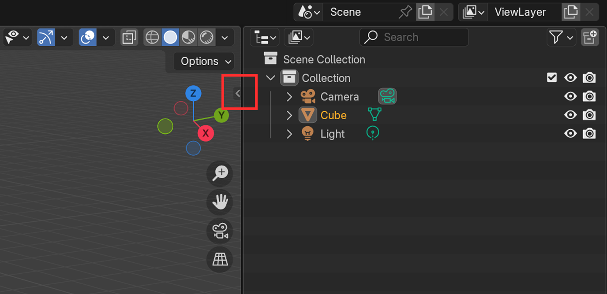The image size is (607, 294).
Task: Hide Camera in viewport with eye
Action: [570, 96]
